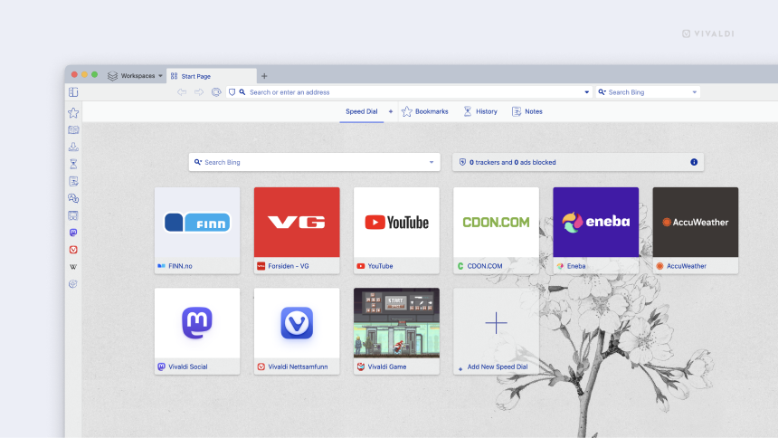
Task: Add a new Speed Dial group plus
Action: 391,111
